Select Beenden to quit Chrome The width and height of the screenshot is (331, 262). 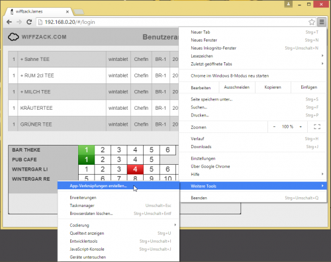pyautogui.click(x=252, y=198)
